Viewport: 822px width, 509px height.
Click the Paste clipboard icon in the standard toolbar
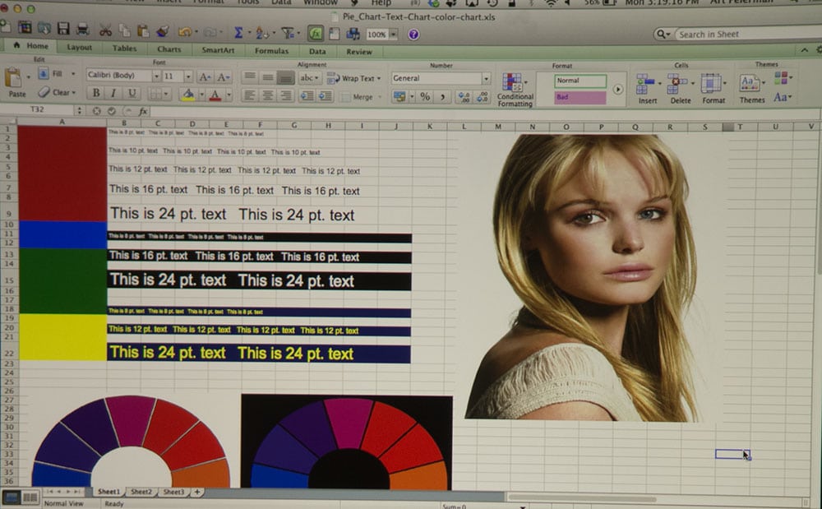(x=142, y=31)
